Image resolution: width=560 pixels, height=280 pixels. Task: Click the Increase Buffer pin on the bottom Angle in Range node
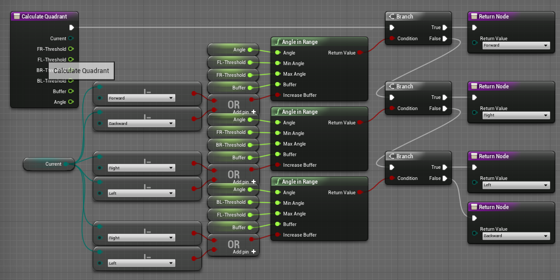coord(276,235)
